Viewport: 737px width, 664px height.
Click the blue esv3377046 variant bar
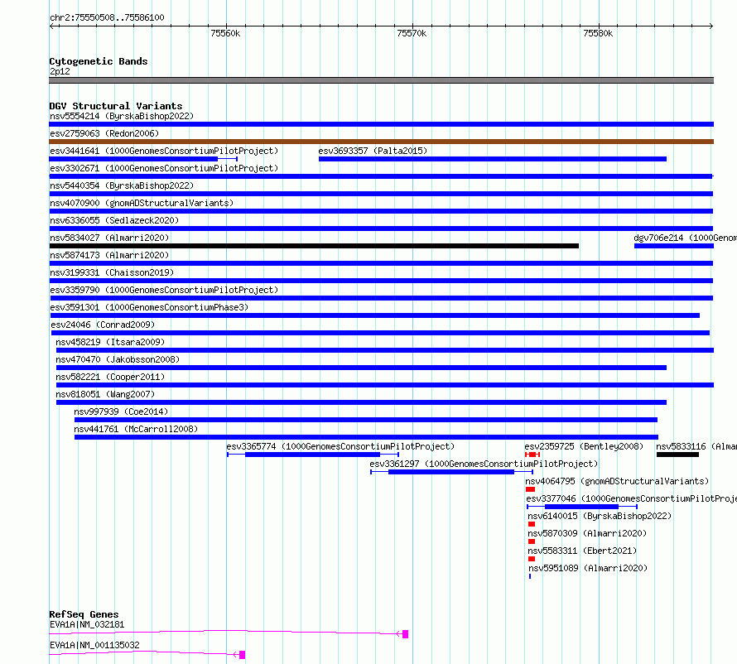[582, 507]
